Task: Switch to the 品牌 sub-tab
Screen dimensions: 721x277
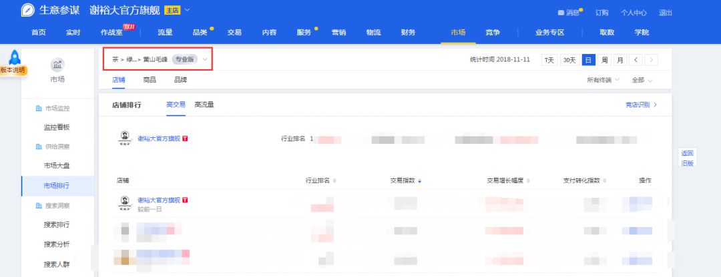Action: pos(181,80)
